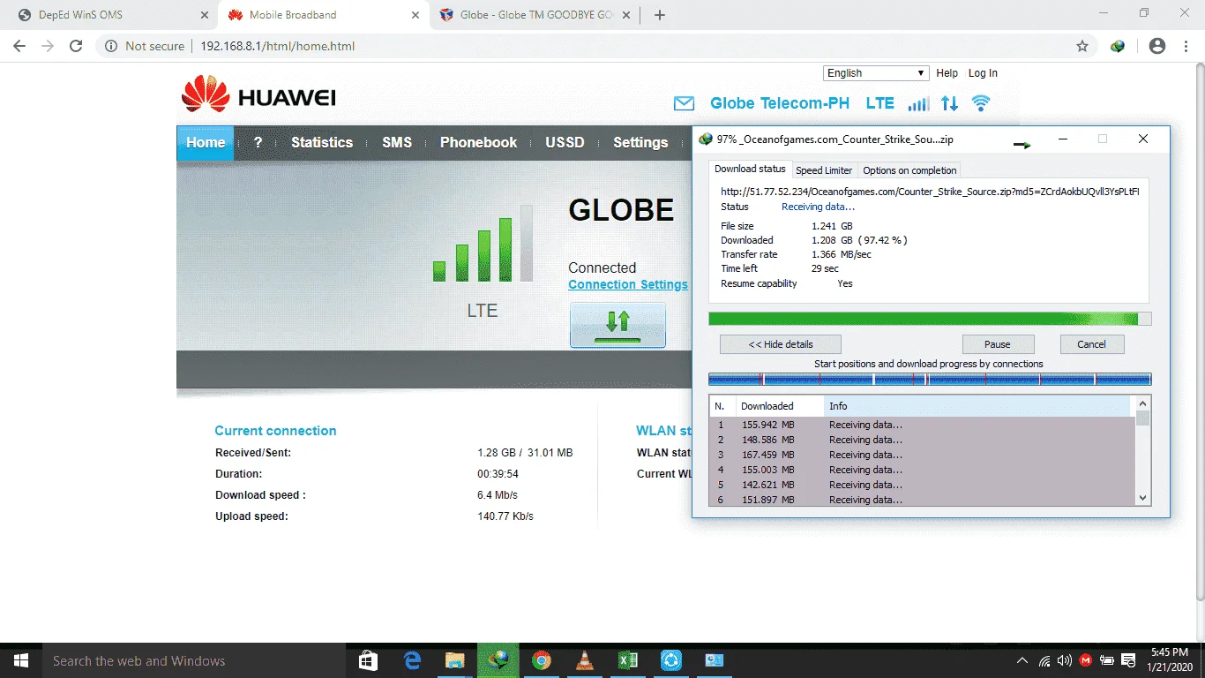Click the browser Back arrow
The image size is (1205, 678).
[19, 46]
